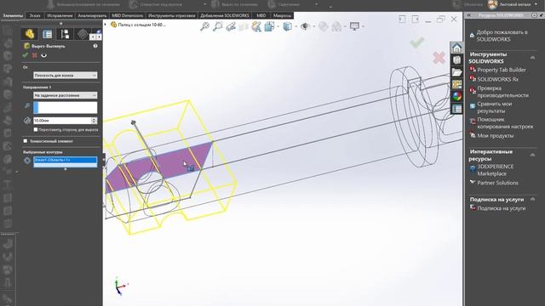Open Display Style dropdown arrow

295,26
